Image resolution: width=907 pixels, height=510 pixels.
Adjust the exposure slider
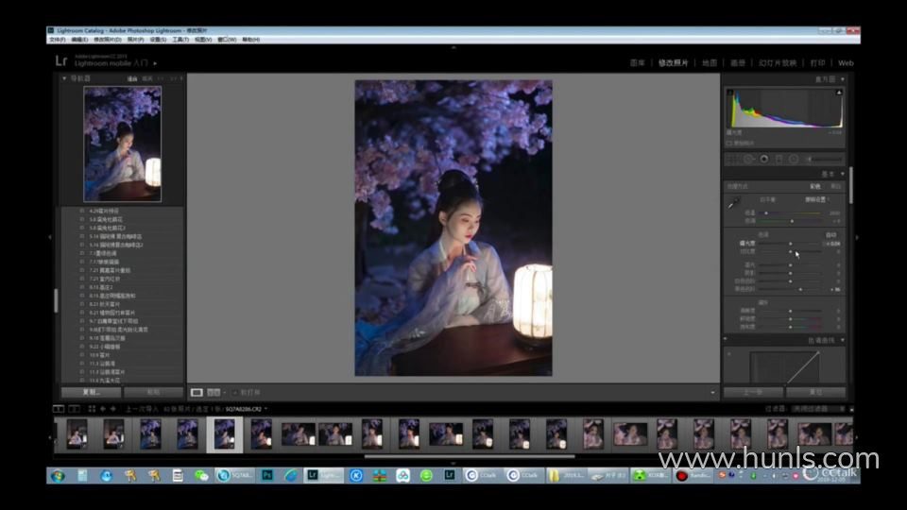pyautogui.click(x=790, y=244)
